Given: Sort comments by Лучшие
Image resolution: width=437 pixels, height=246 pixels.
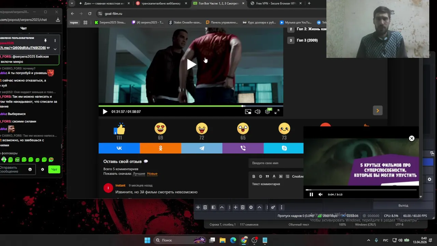Looking at the screenshot, I should coord(139,174).
